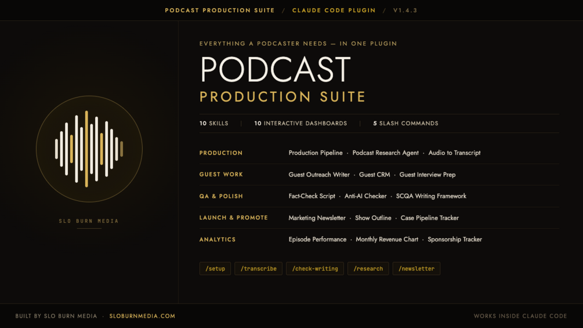Viewport: 583px width, 328px height.
Task: Click the GUEST WORK category label
Action: 221,174
